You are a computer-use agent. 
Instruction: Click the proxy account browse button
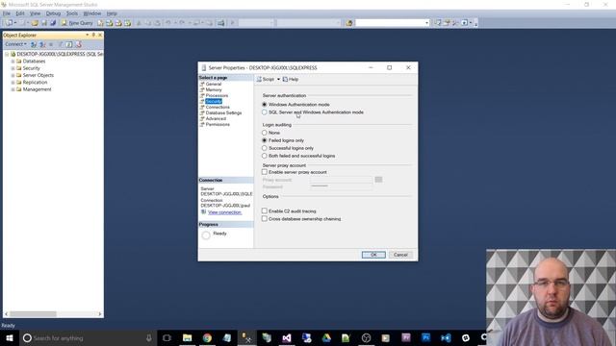tap(378, 180)
